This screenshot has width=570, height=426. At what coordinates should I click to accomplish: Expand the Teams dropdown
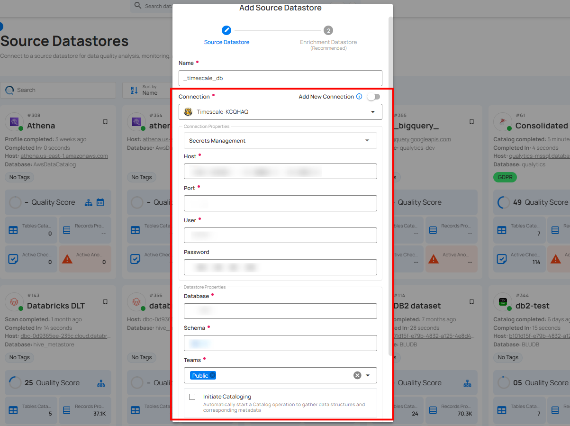click(369, 375)
